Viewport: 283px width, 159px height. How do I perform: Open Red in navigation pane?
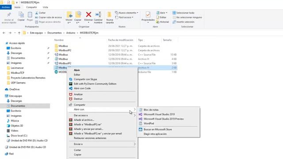[x=11, y=154]
